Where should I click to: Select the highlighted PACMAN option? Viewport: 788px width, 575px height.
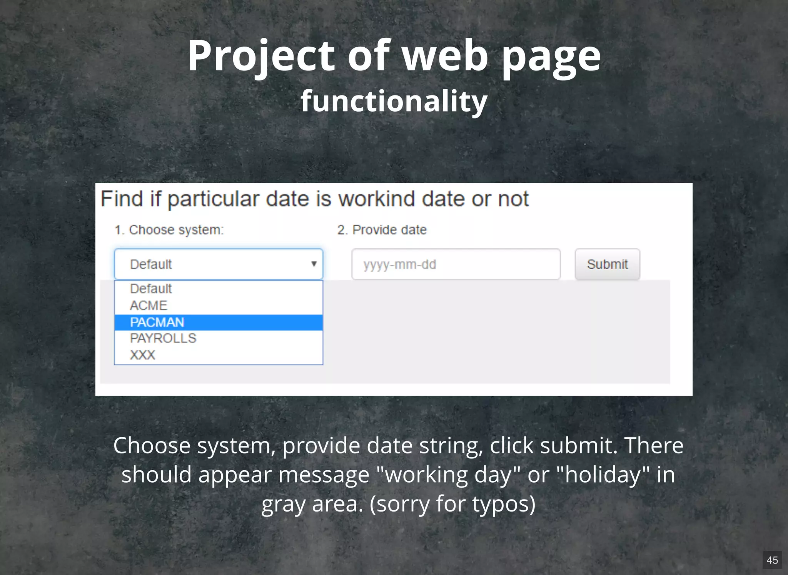tap(219, 322)
